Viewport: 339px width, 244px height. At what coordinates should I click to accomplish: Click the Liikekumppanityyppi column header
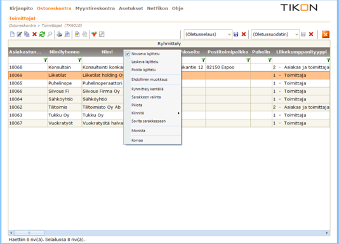coord(301,52)
